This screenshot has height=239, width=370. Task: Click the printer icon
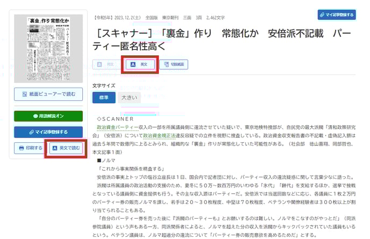pyautogui.click(x=21, y=148)
